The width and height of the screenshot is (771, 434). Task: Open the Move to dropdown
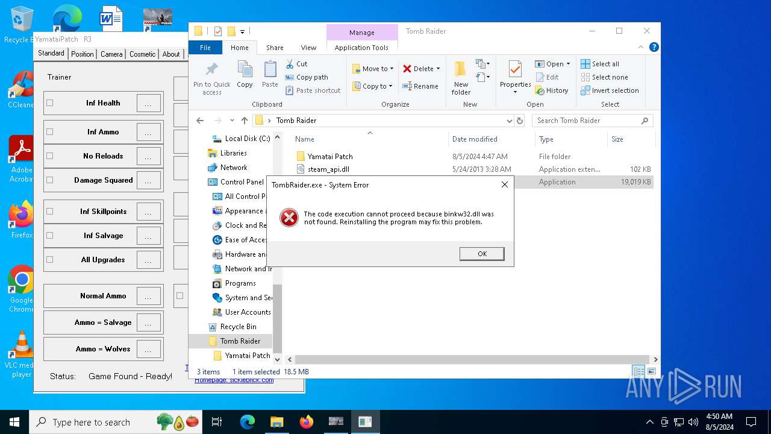pyautogui.click(x=373, y=69)
